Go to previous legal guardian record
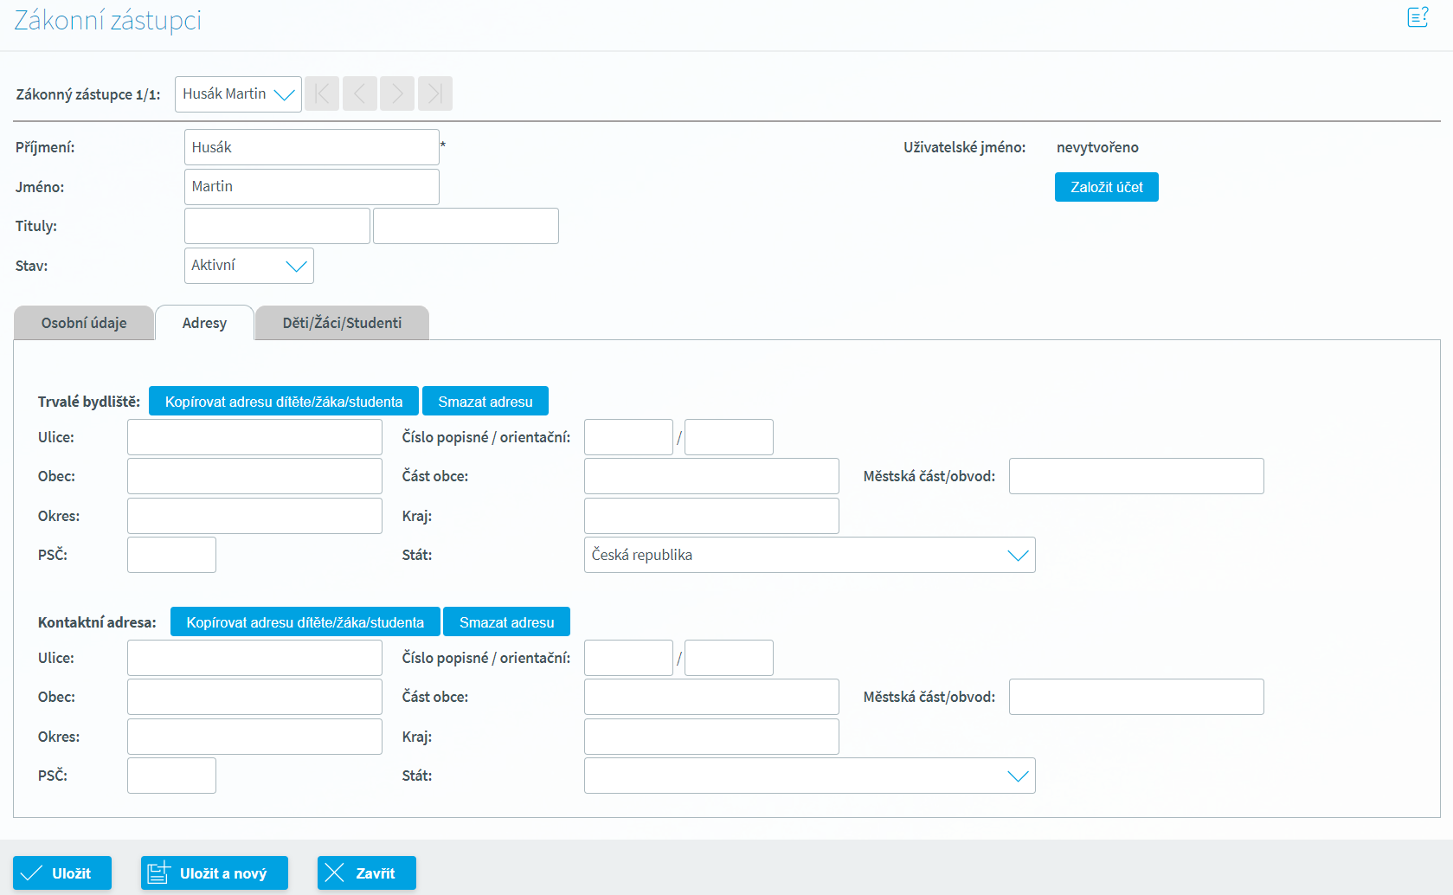Screen dimensions: 1453x895 [360, 93]
